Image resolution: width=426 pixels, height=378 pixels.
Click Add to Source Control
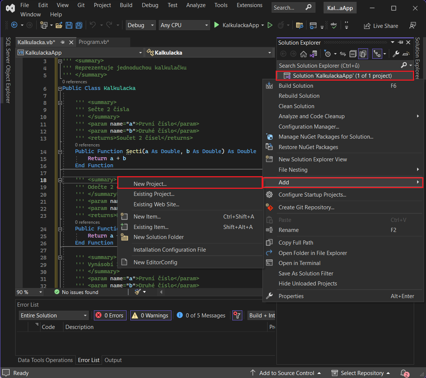[286, 373]
